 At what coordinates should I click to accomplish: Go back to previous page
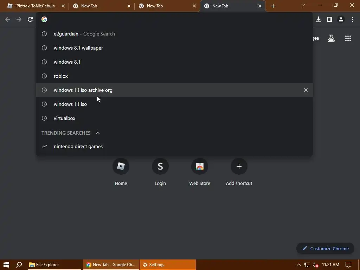[x=8, y=20]
